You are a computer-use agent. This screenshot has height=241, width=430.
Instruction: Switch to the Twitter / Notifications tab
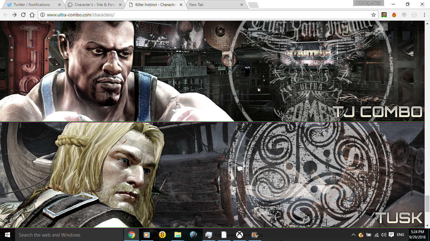pyautogui.click(x=31, y=5)
